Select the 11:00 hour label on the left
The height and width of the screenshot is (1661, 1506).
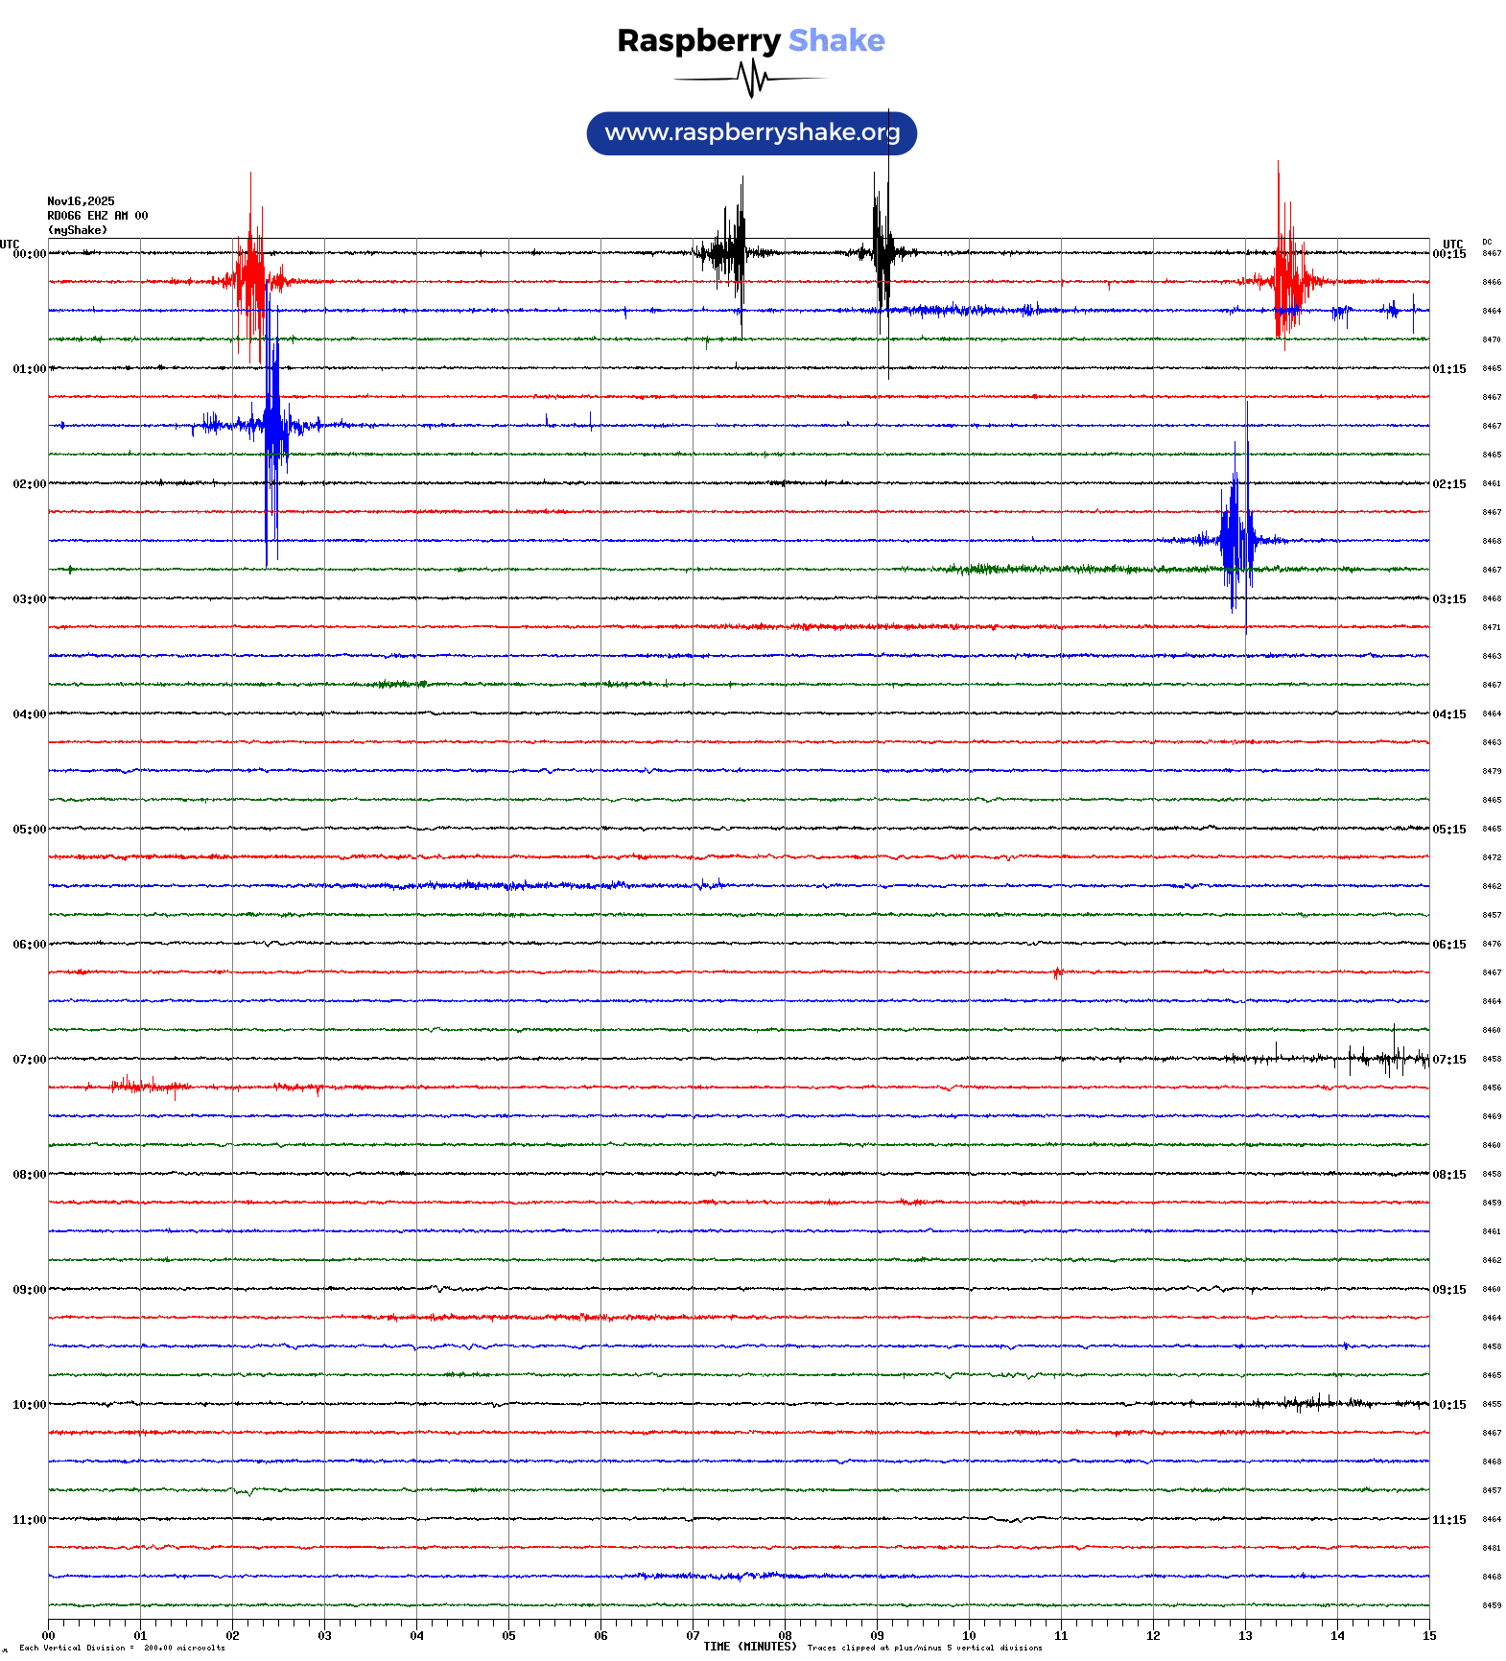coord(29,1520)
